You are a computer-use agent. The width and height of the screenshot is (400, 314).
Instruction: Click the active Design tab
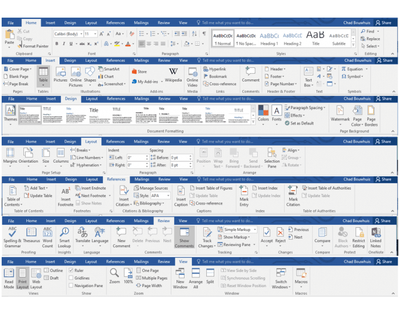tap(71, 99)
